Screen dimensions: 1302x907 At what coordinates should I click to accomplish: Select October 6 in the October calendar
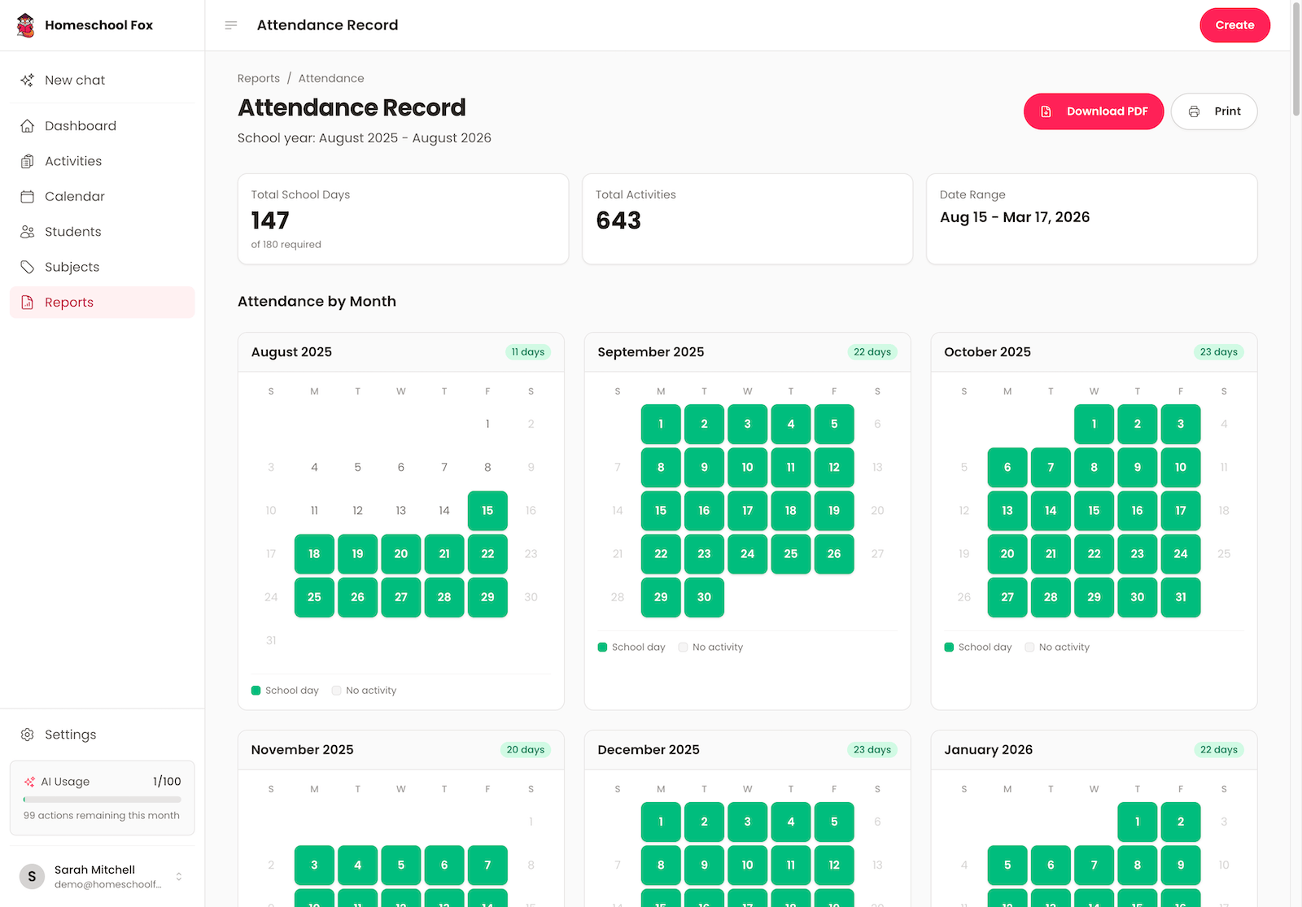pos(1007,467)
